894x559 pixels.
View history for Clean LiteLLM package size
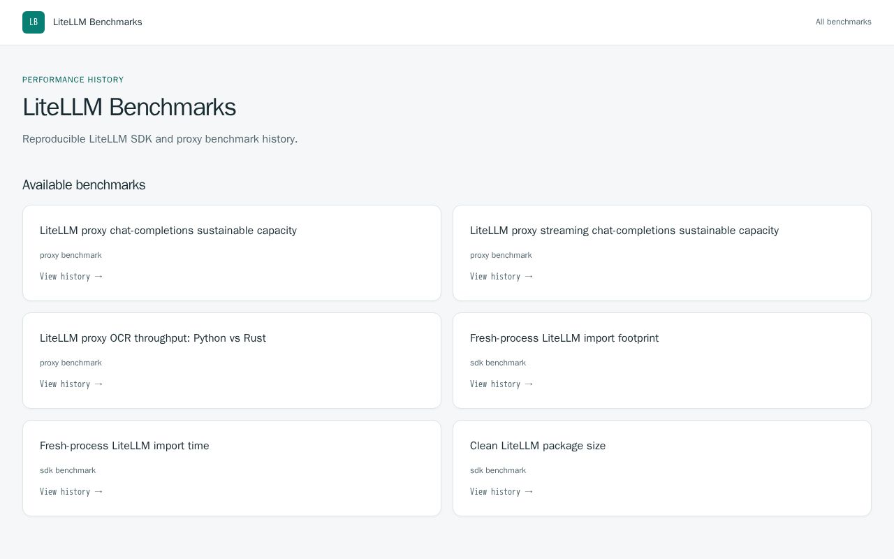point(501,492)
